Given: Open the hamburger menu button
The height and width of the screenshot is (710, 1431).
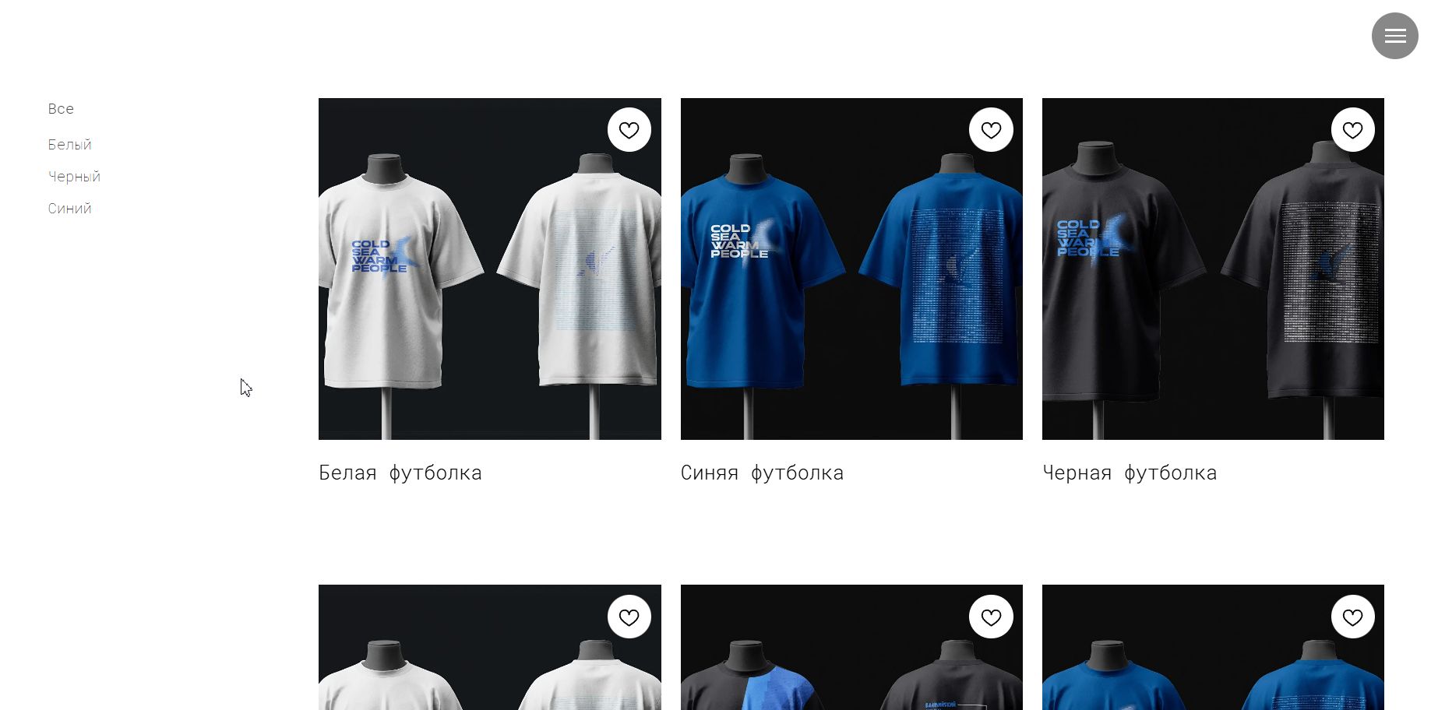Looking at the screenshot, I should [1394, 36].
